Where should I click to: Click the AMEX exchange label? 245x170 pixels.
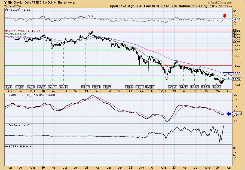[72, 3]
